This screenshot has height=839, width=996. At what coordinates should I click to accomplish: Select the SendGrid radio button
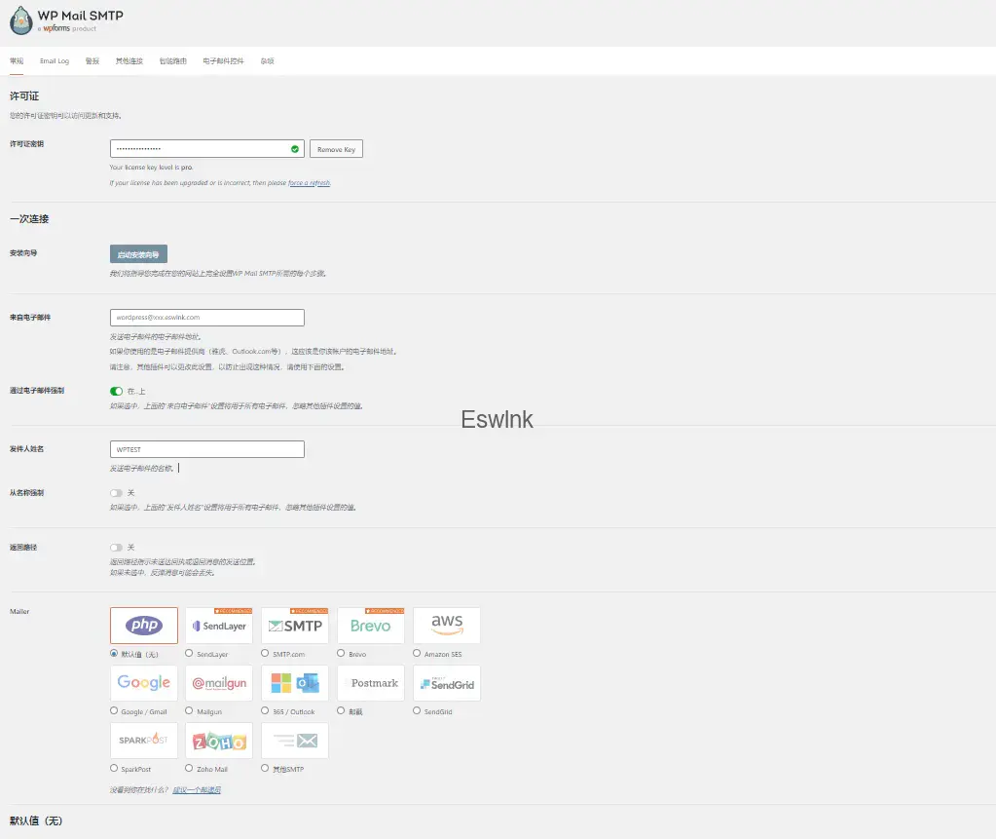coord(418,711)
